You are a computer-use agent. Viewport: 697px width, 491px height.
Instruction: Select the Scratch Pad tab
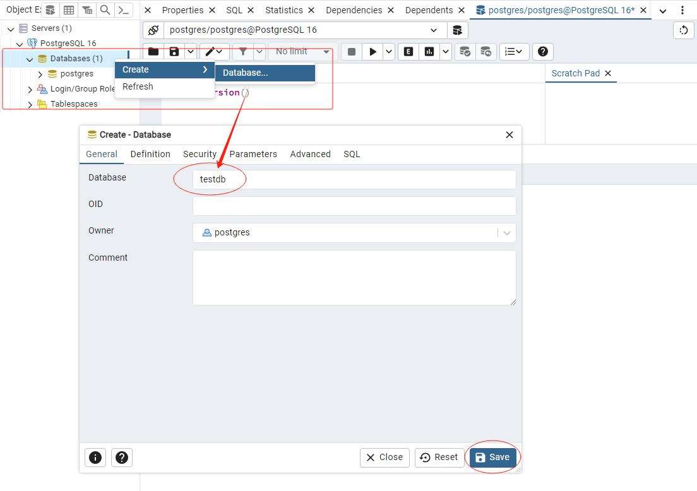tap(575, 73)
